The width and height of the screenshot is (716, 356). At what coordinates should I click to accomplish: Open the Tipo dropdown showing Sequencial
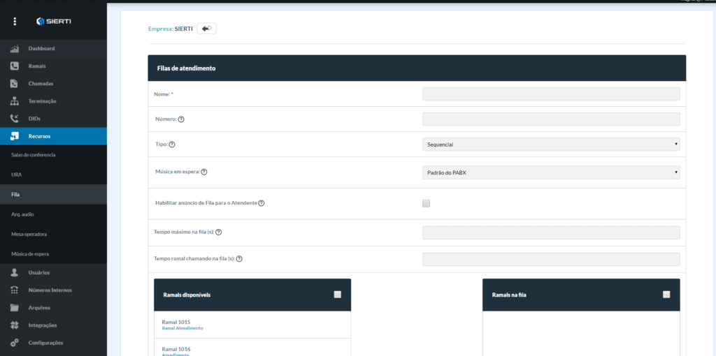click(x=551, y=144)
